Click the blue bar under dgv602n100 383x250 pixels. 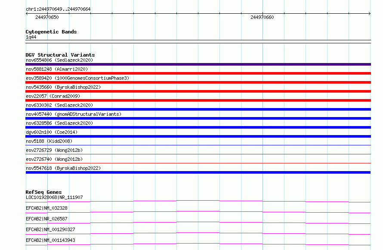click(198, 136)
